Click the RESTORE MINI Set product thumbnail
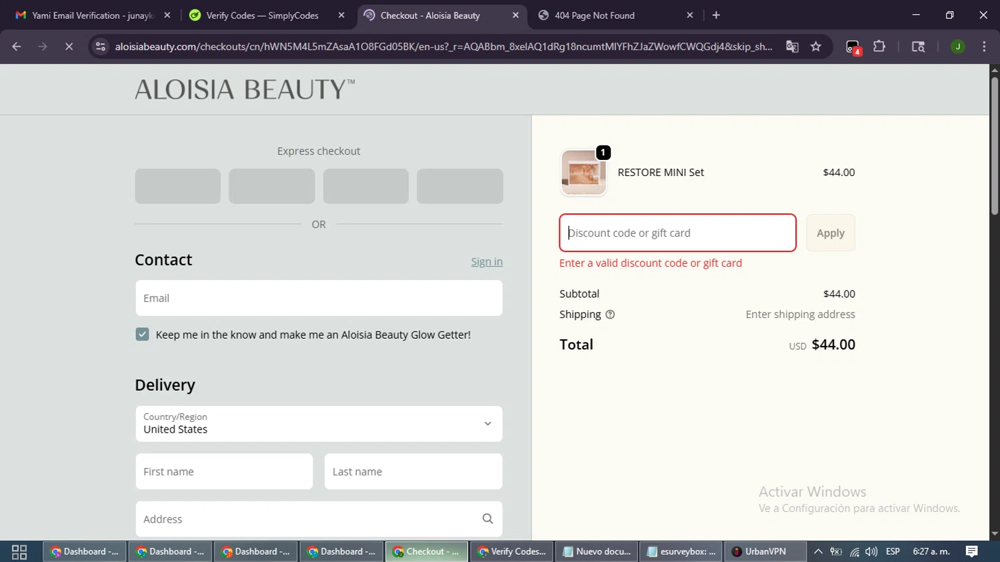 [x=583, y=172]
